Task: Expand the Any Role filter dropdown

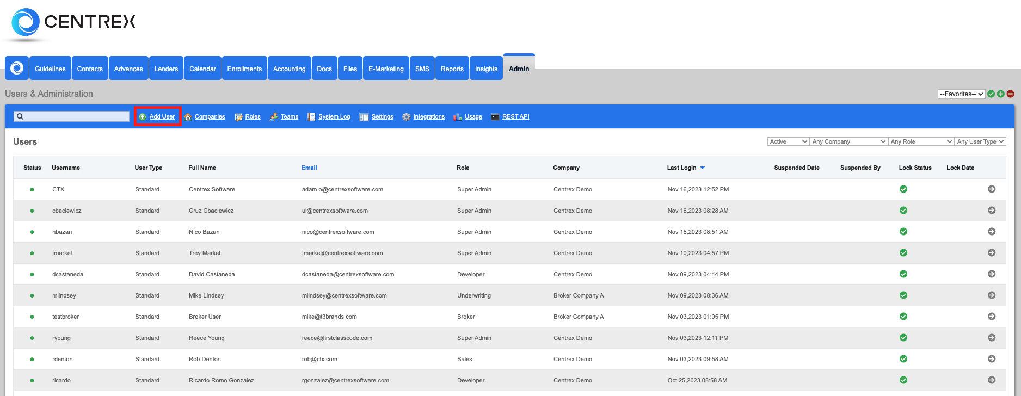Action: coord(921,141)
